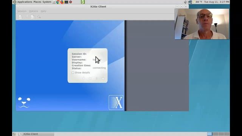Click the date and time in the panel
The image size is (242, 136).
tap(217, 2)
